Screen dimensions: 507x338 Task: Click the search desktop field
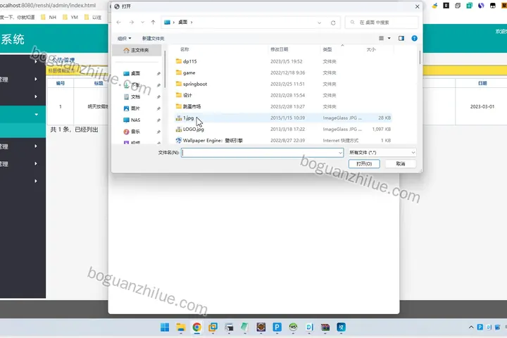pyautogui.click(x=382, y=23)
